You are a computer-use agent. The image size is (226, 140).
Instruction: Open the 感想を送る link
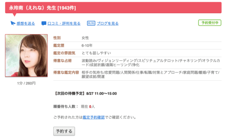coord(26,23)
